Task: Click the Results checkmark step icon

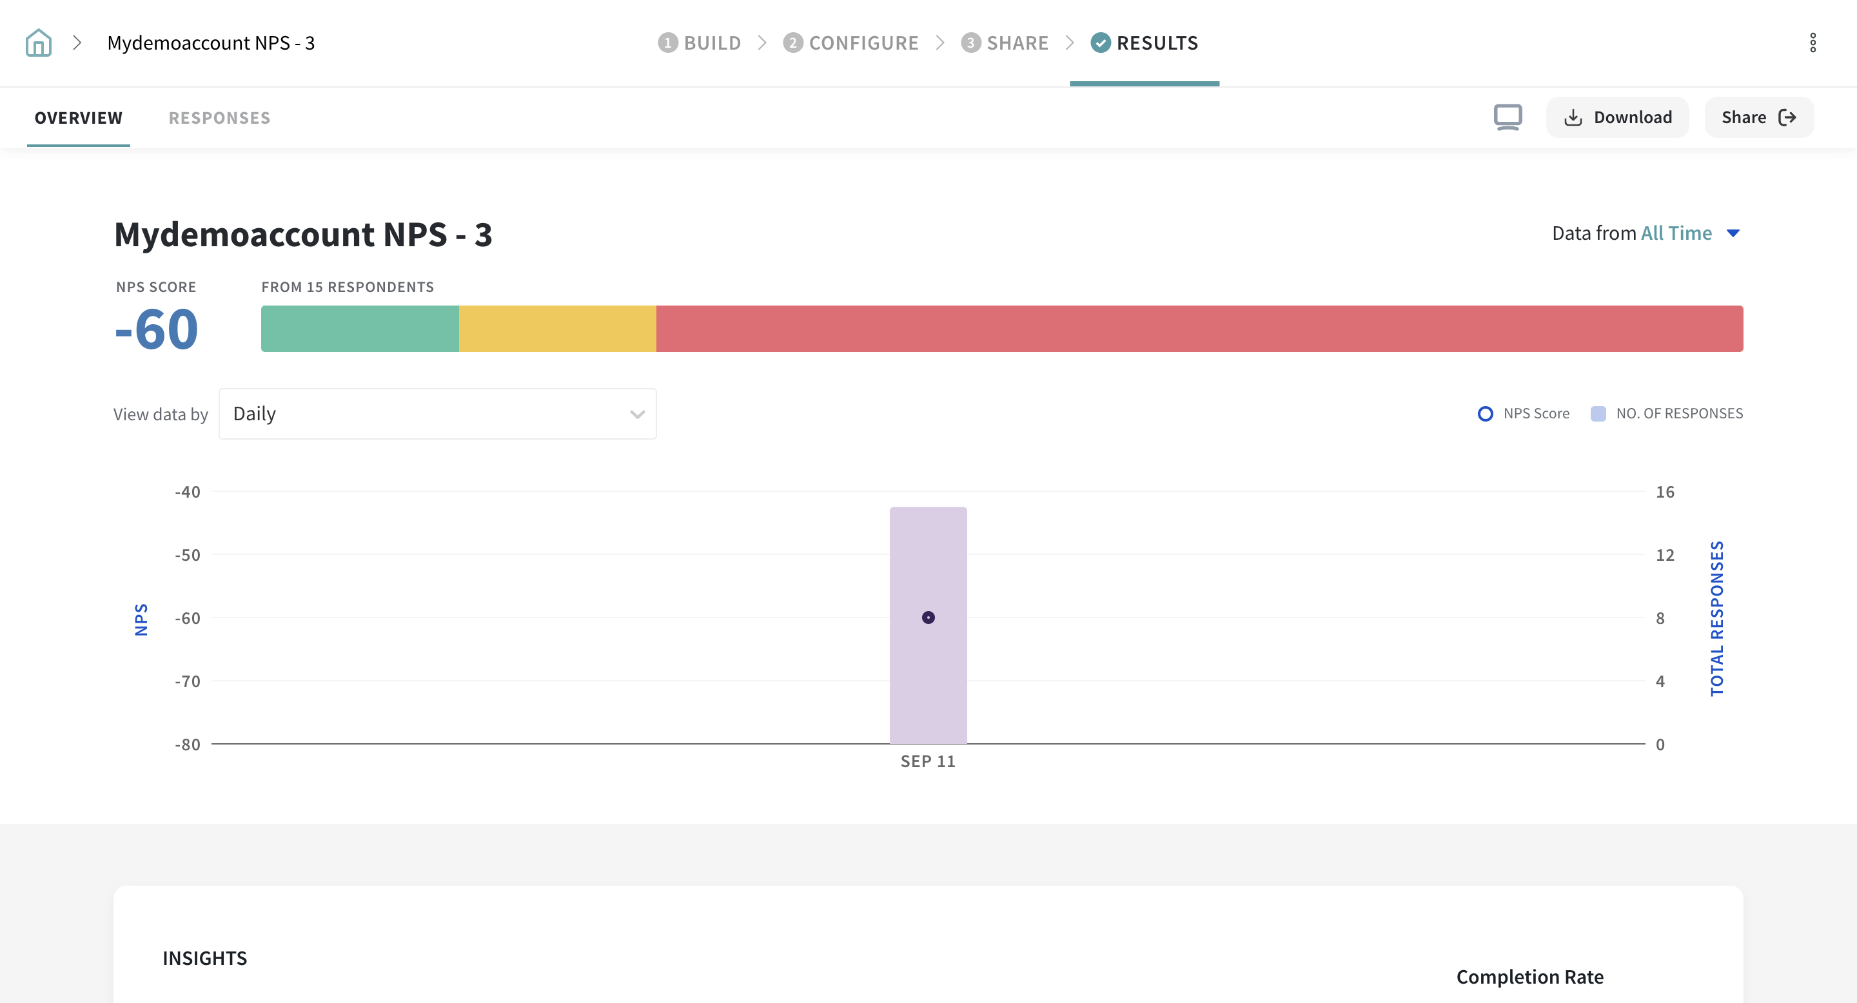Action: point(1100,43)
